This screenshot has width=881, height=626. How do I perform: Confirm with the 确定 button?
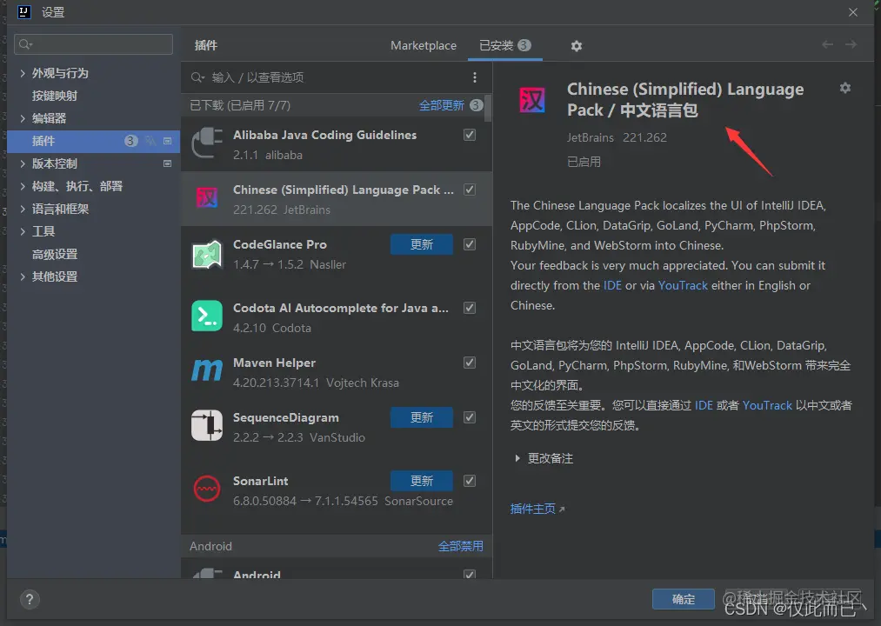click(684, 600)
